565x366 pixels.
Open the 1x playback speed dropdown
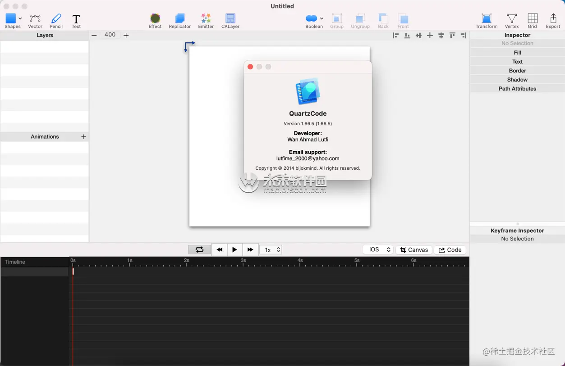click(x=271, y=250)
